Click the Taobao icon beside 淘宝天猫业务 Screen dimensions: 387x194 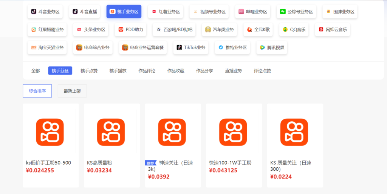34,48
